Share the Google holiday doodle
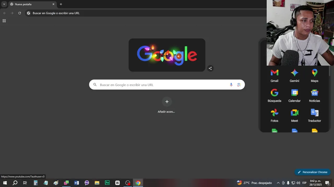Image resolution: width=334 pixels, height=187 pixels. [210, 68]
